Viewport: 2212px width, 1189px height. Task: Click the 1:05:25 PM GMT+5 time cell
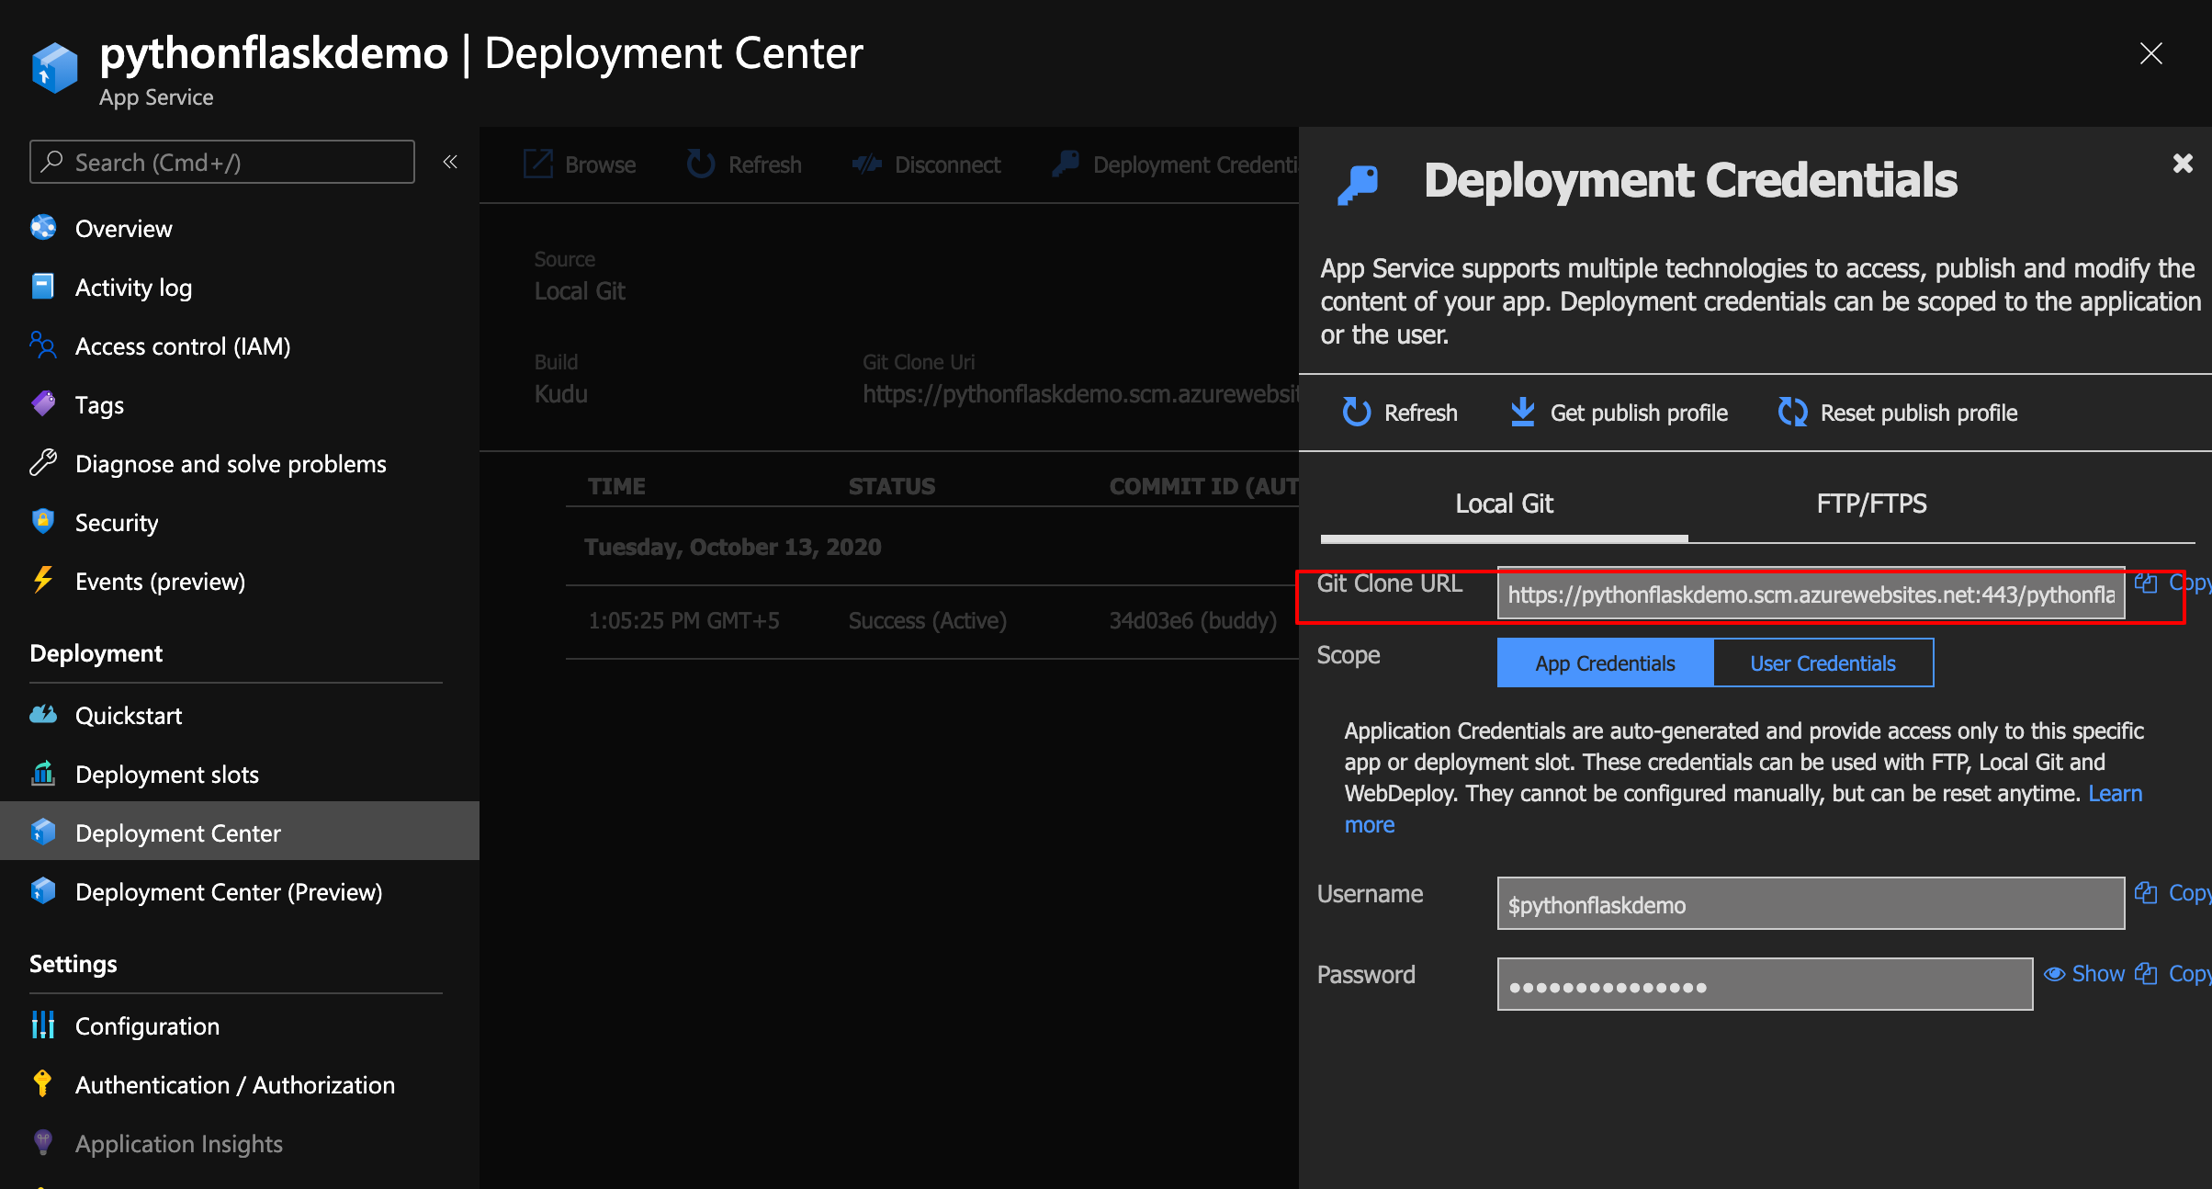pos(683,621)
